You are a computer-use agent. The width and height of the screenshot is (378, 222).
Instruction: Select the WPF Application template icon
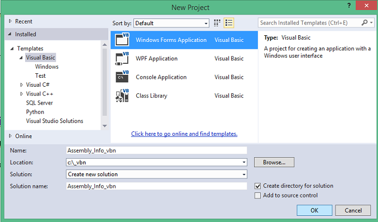[x=122, y=59]
